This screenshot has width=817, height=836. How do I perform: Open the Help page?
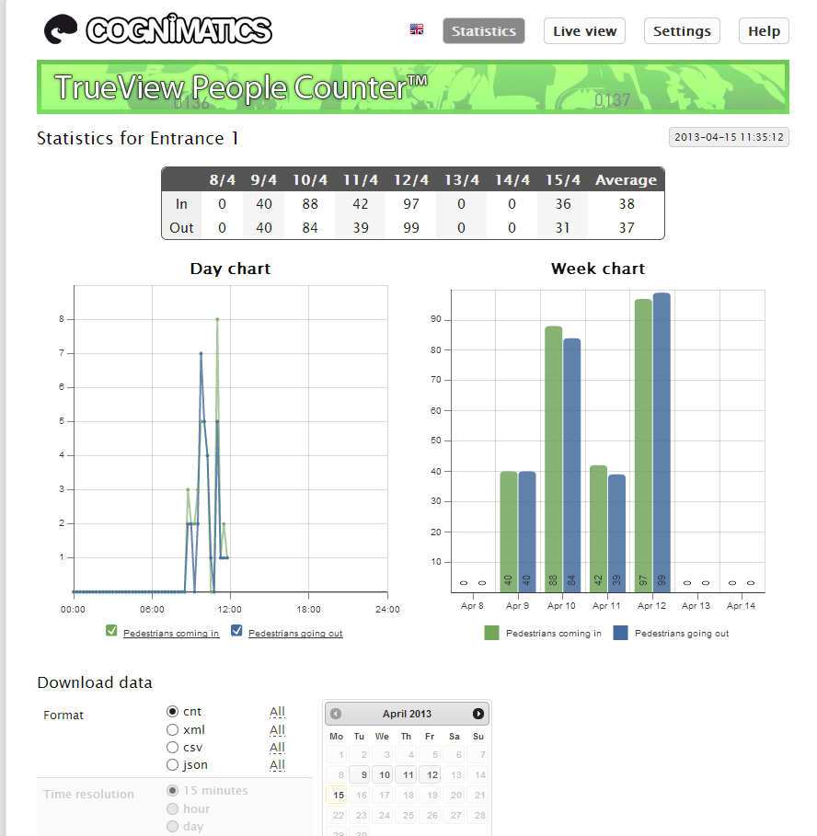coord(764,31)
